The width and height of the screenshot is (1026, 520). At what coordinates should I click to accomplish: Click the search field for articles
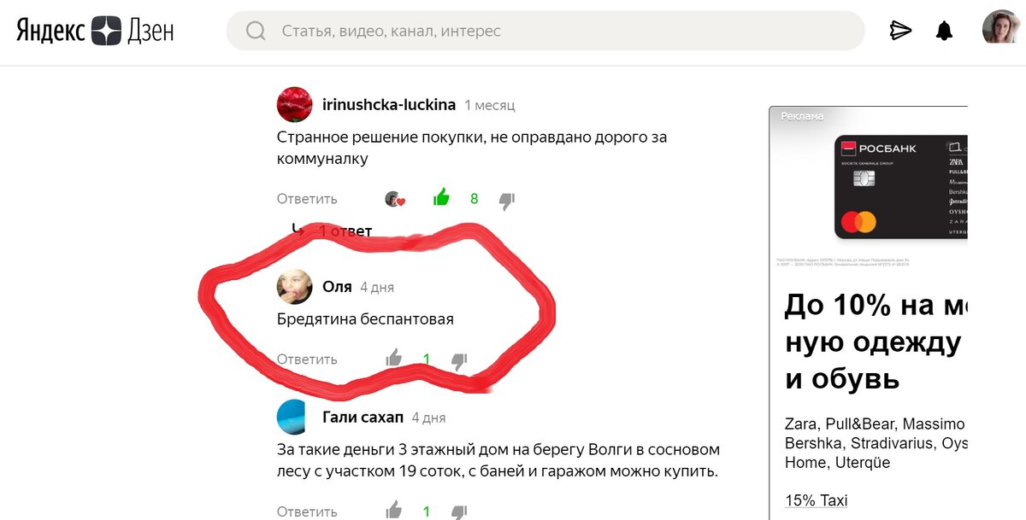tap(545, 31)
